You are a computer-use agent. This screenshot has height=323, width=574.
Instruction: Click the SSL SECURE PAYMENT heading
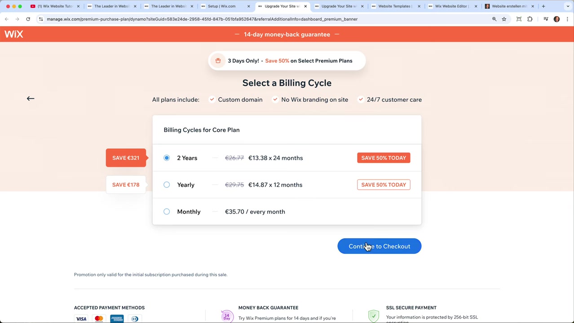pos(411,308)
